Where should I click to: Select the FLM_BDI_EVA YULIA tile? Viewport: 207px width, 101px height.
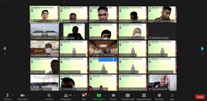pyautogui.click(x=162, y=49)
